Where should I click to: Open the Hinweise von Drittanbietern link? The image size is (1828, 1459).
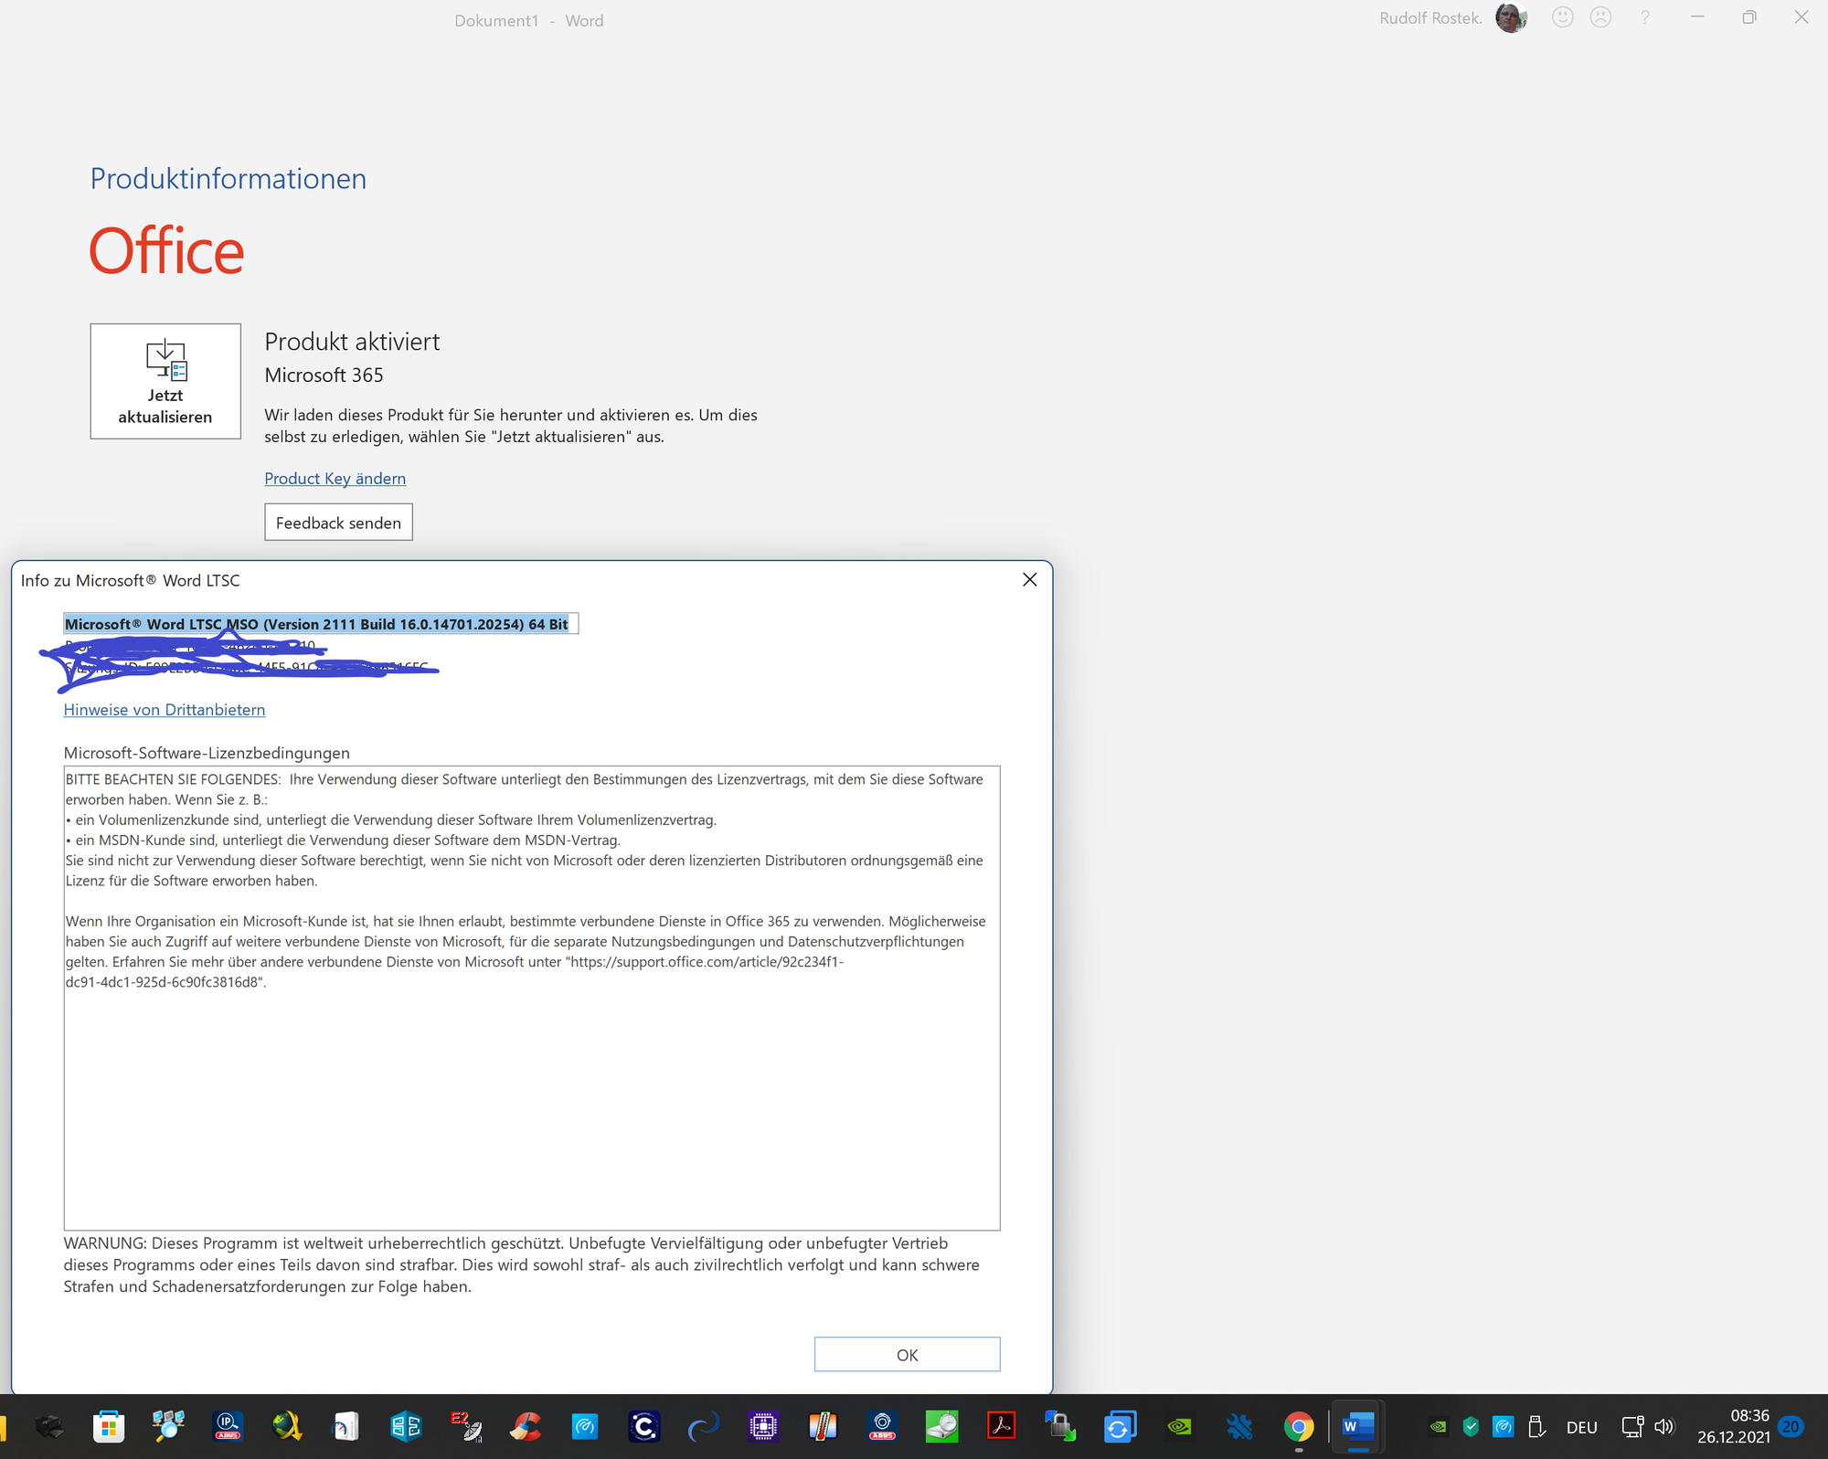click(165, 710)
